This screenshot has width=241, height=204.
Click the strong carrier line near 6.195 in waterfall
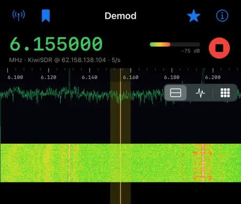203,163
